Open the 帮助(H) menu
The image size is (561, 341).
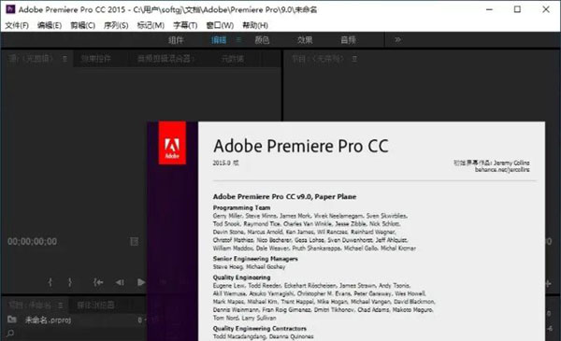[255, 25]
